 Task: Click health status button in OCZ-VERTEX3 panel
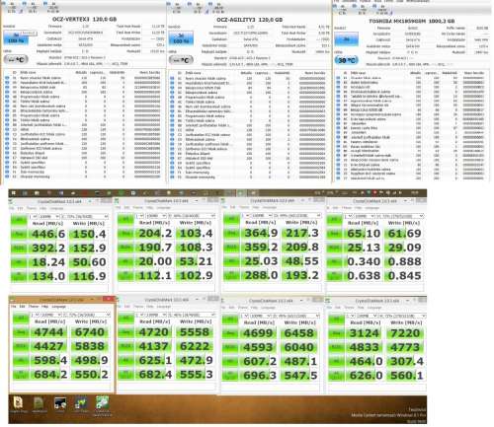click(x=16, y=37)
